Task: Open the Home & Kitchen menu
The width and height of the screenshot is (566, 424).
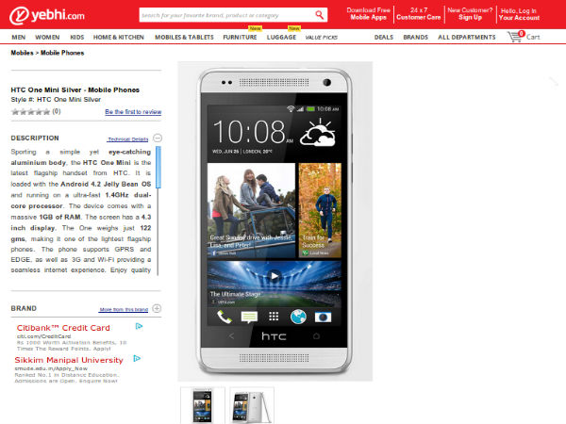Action: click(x=119, y=37)
